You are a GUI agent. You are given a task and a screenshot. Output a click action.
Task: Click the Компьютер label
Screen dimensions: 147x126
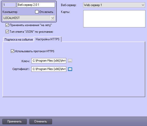pos(10,12)
